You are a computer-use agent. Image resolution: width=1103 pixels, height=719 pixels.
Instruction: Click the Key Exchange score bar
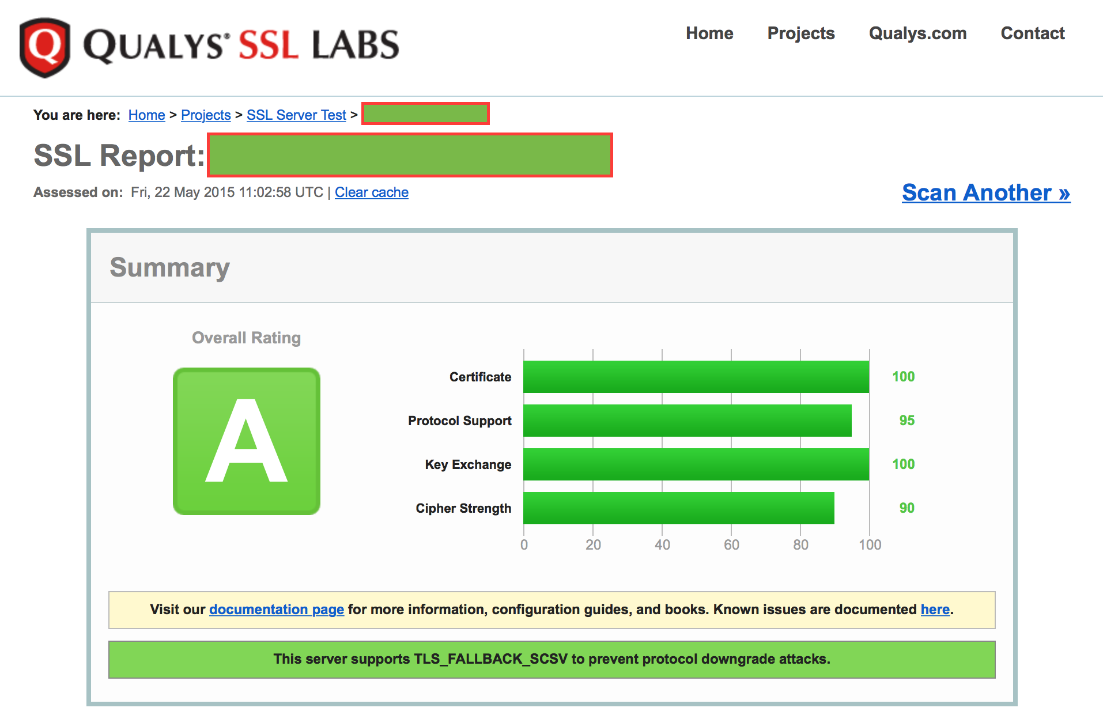pyautogui.click(x=696, y=464)
